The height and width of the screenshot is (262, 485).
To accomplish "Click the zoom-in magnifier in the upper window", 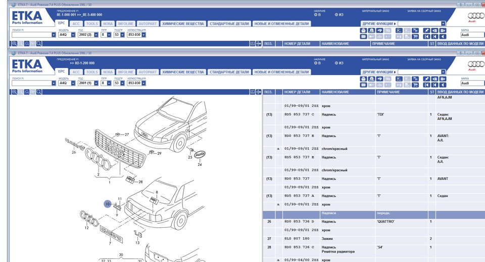I will (15, 43).
